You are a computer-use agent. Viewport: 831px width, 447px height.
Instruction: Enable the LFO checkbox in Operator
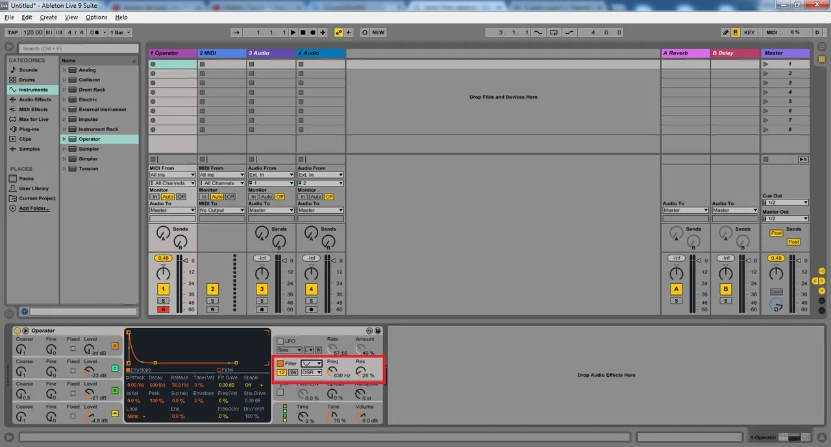tap(280, 341)
